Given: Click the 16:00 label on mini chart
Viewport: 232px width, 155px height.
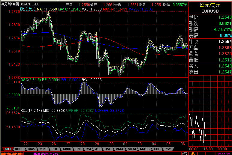Looking at the screenshot, I should 208,149.
